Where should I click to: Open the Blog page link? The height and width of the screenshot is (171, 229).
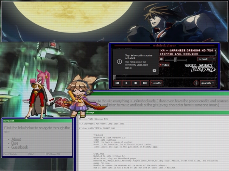pyautogui.click(x=15, y=143)
